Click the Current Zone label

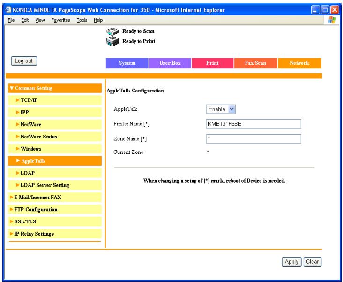[128, 152]
